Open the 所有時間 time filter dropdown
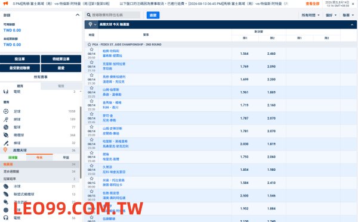Image resolution: width=358 pixels, height=222 pixels. tap(310, 15)
